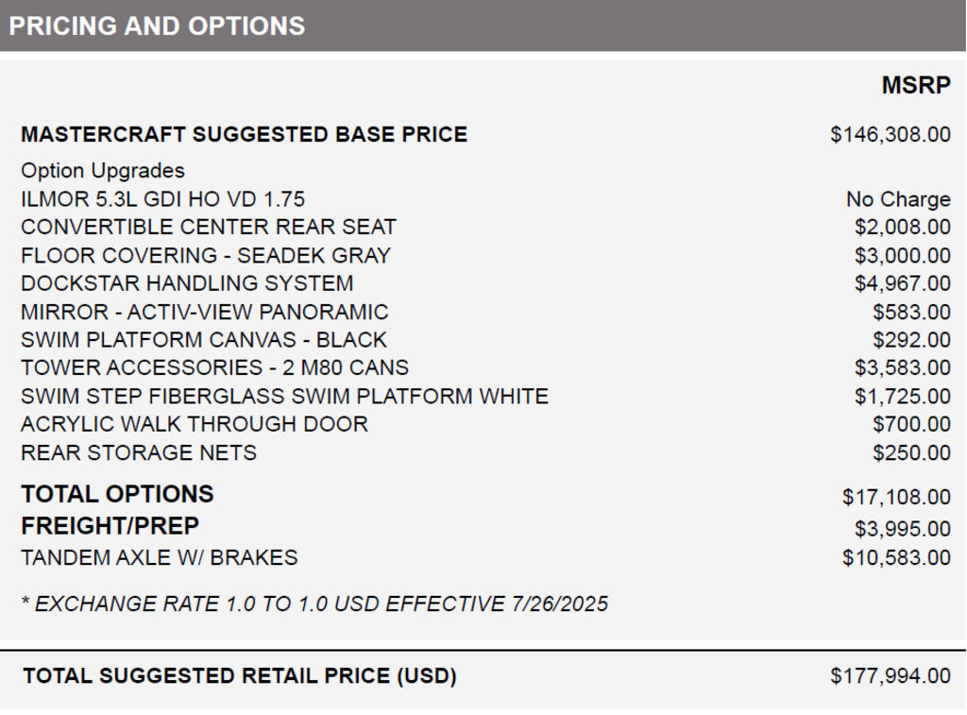Click the No Charge price entry
The image size is (967, 715).
tap(897, 199)
